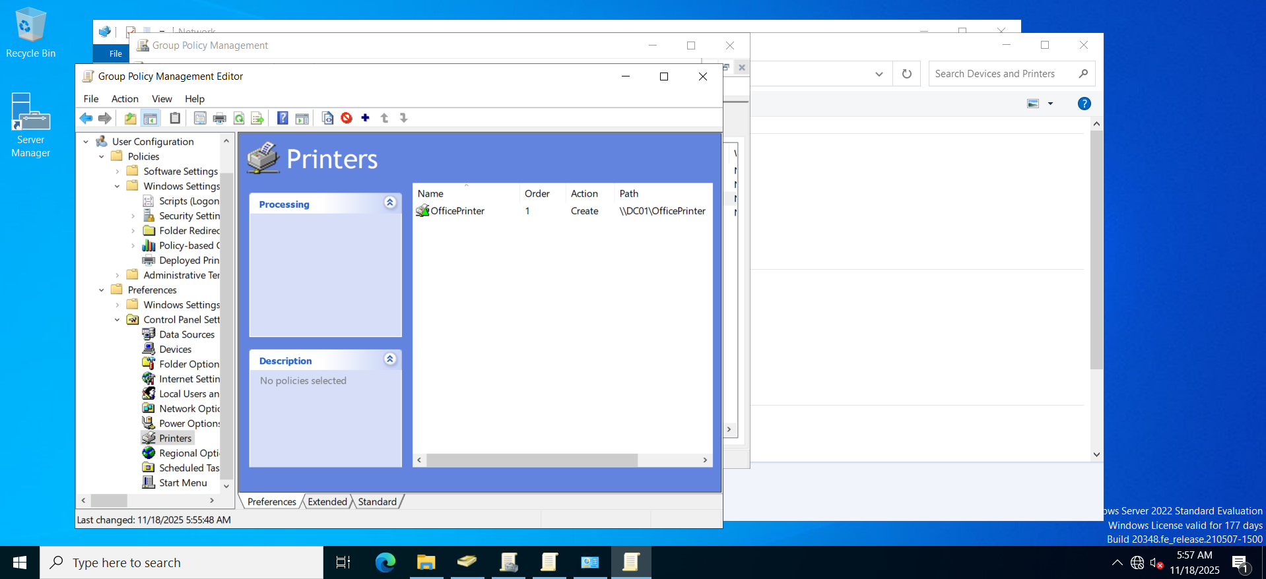Collapse the Description panel
Screen dimensions: 1266x579
point(390,359)
